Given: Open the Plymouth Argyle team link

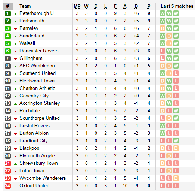Looking at the screenshot, I should coord(37,156).
